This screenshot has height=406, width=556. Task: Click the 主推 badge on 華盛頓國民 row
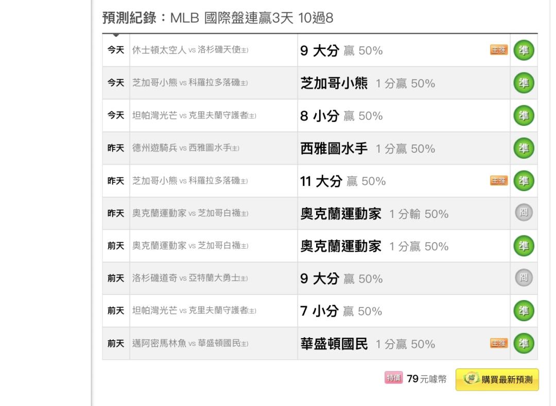499,343
